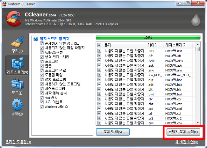Image resolution: width=207 pixels, height=148 pixels.
Task: Sort by 레지스트리 키 column header
Action: [x=178, y=45]
